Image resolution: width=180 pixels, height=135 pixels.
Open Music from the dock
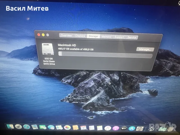click(108, 128)
